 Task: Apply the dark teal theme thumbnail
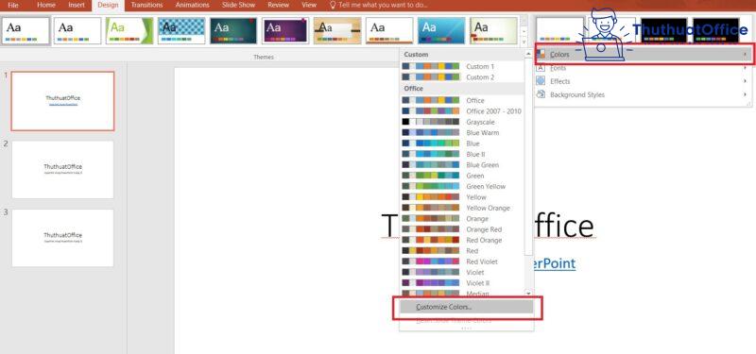(233, 31)
